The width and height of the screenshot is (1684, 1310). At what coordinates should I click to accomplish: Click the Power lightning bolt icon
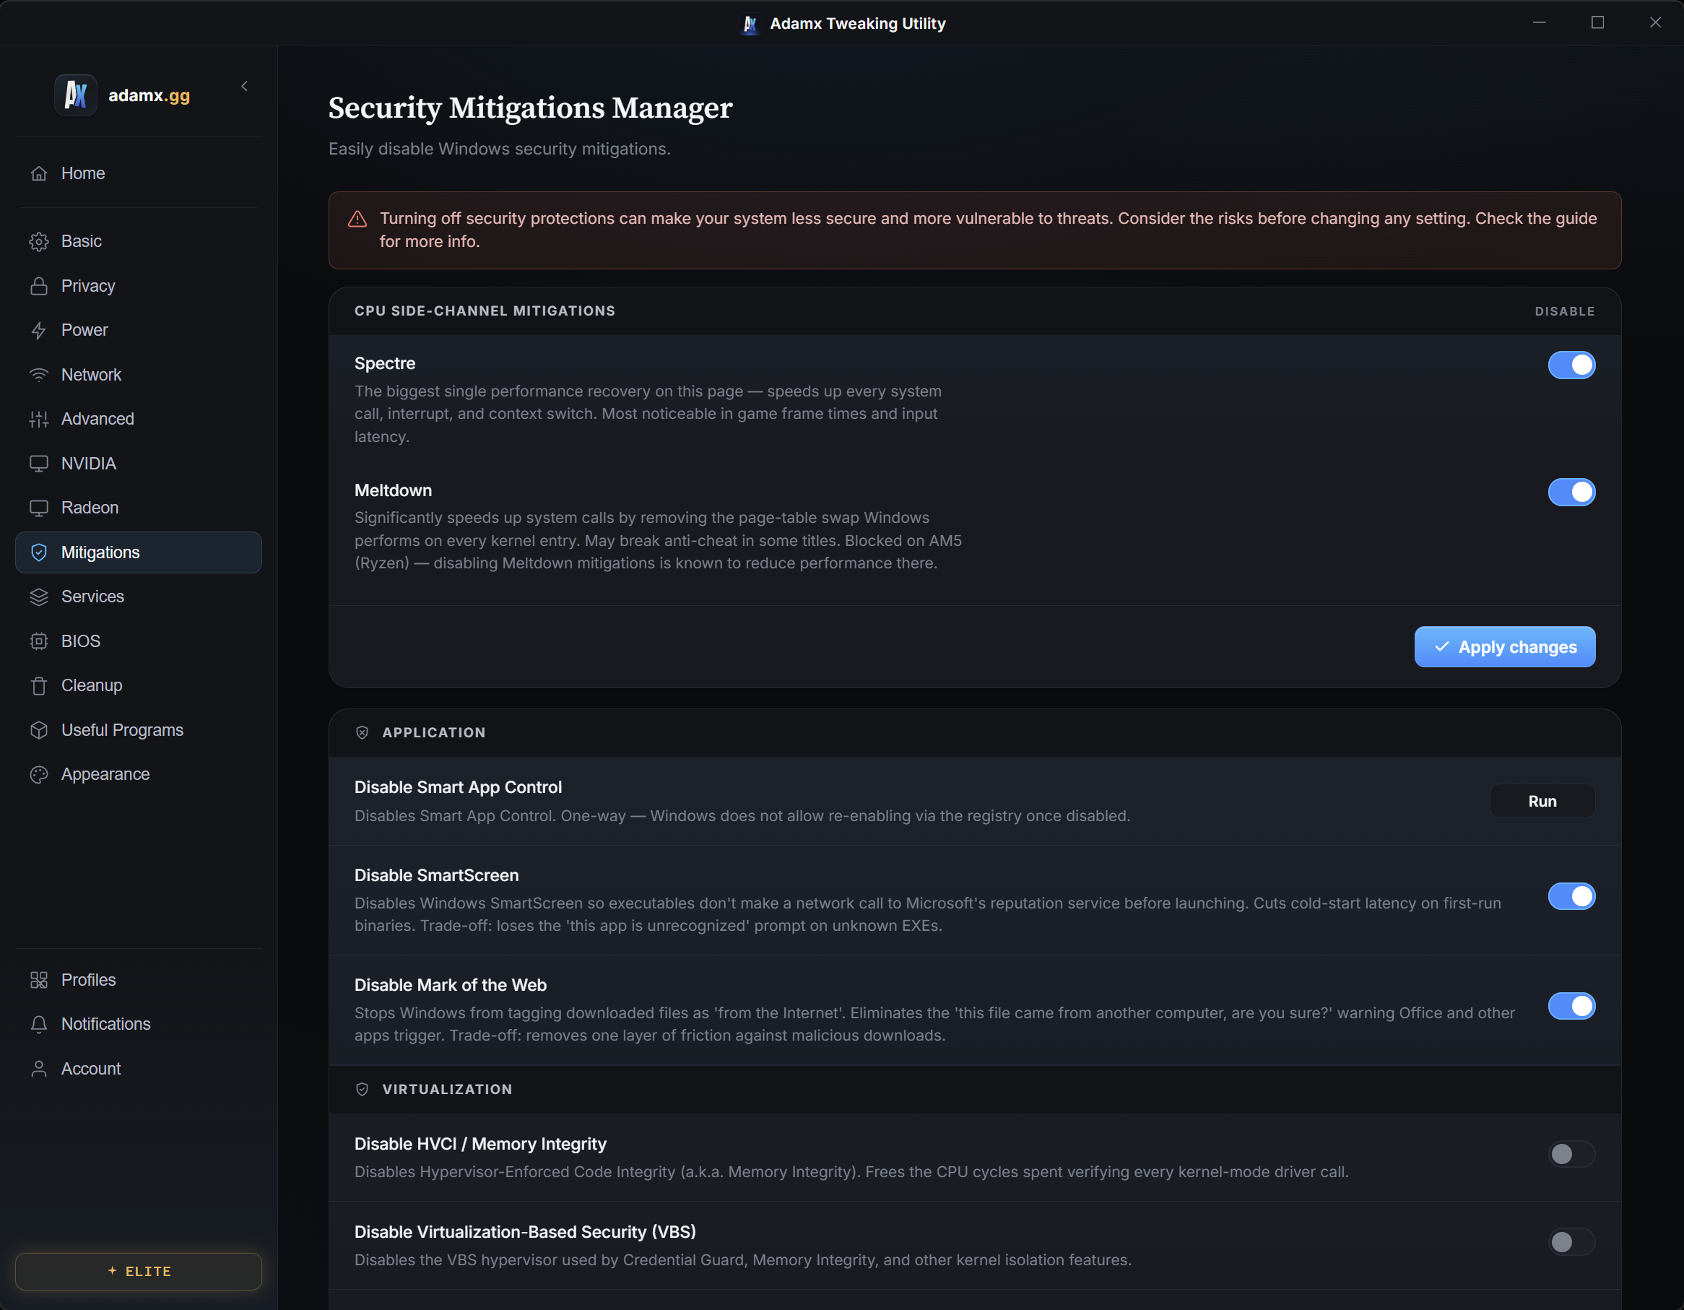tap(38, 330)
